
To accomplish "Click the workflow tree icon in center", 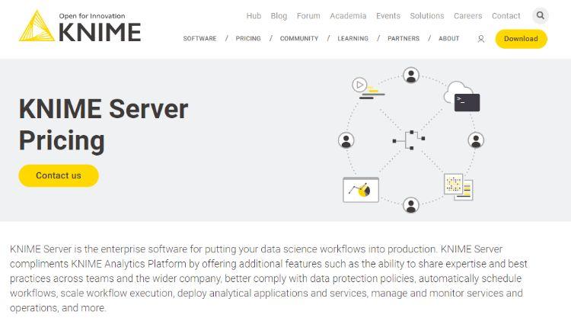I will coord(409,140).
